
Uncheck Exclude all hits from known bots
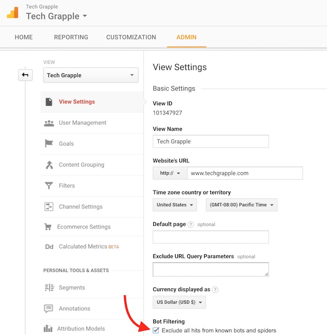(156, 330)
